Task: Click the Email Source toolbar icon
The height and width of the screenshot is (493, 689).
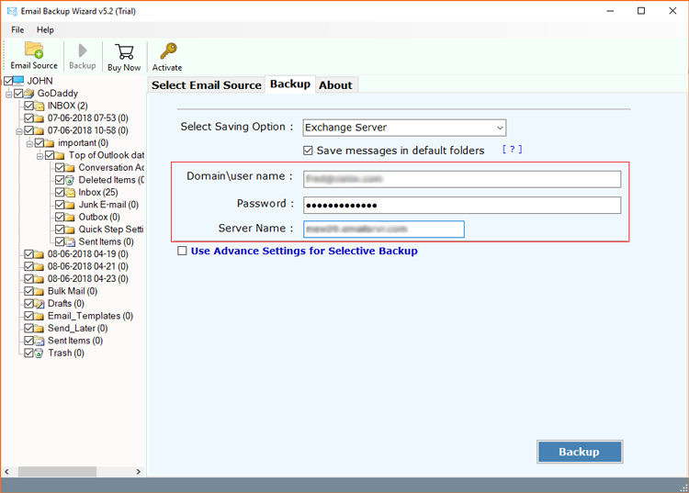Action: click(x=34, y=50)
